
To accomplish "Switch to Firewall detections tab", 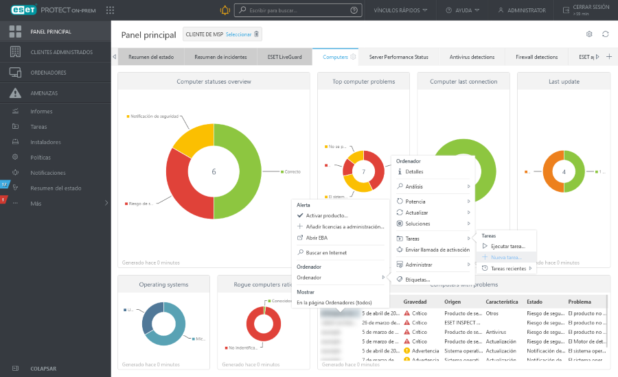I will coord(536,57).
